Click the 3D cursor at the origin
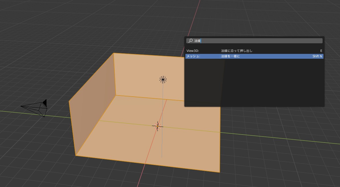This screenshot has height=187, width=340. [158, 126]
